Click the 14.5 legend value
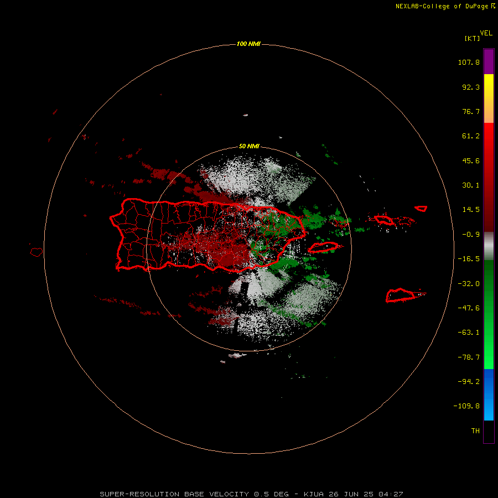This screenshot has width=498, height=498. coord(471,210)
